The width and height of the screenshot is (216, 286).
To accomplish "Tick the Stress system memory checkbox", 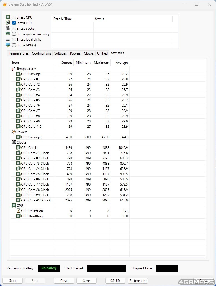I will click(x=14, y=34).
